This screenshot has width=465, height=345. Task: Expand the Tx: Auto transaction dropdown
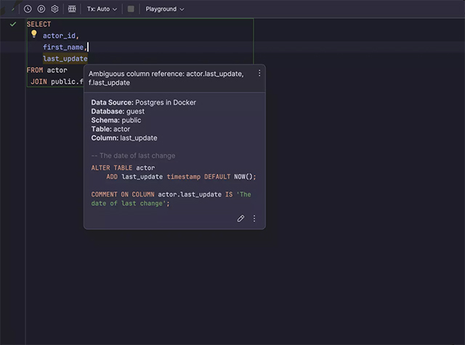[x=102, y=9]
